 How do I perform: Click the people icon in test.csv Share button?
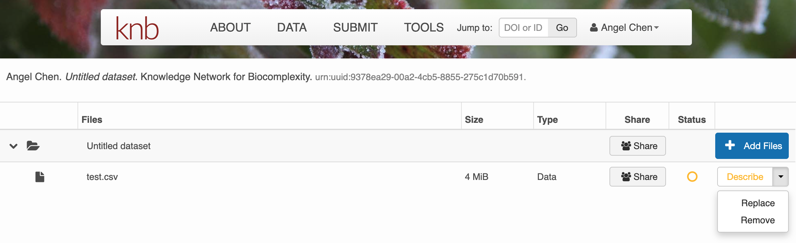(x=626, y=177)
